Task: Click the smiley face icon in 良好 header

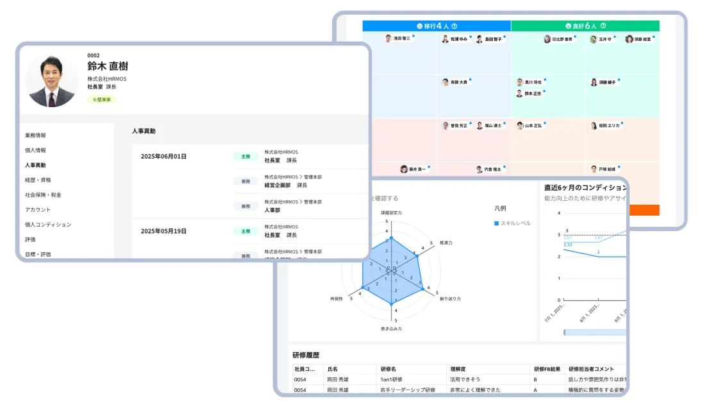Action: point(568,26)
